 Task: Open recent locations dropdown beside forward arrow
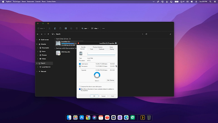45,34
